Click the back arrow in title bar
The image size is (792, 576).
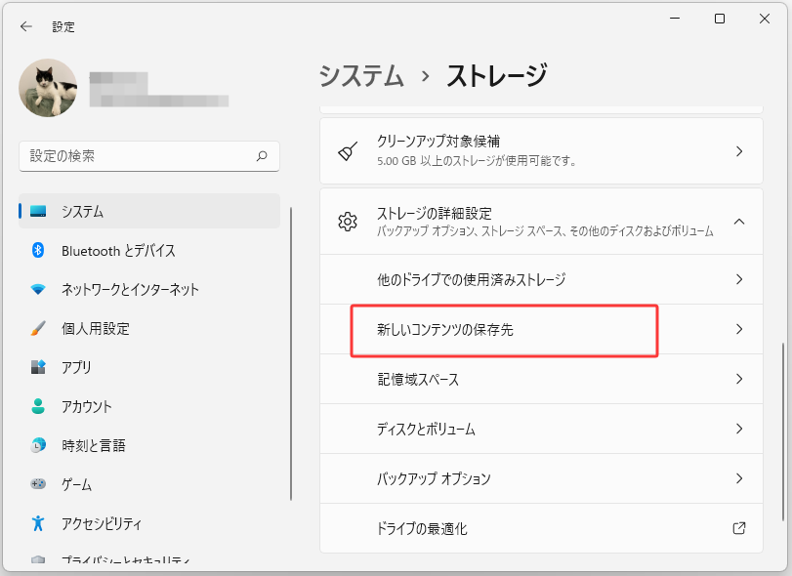[26, 26]
